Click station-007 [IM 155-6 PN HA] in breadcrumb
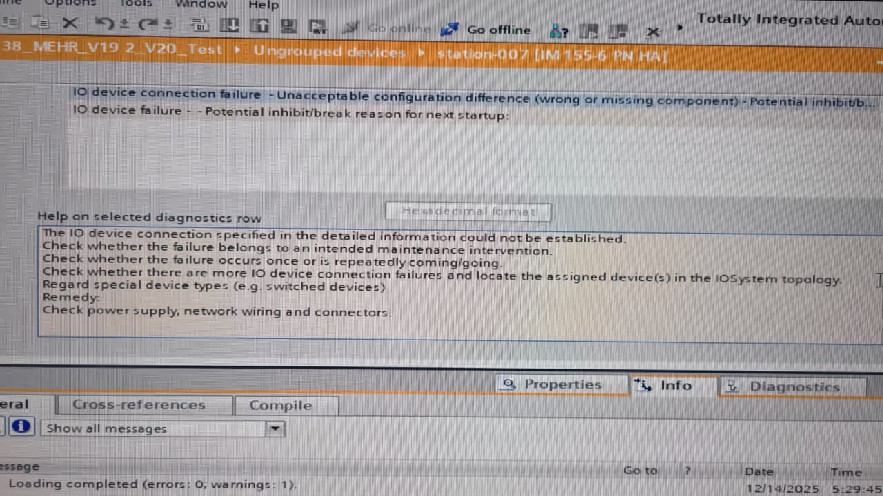Screen dimensions: 883x496 pyautogui.click(x=552, y=54)
